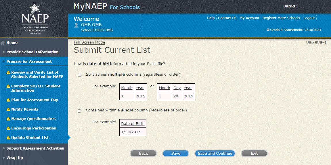
Task: Click warning icon beside Plan for Assessment Day
Action: point(8,100)
